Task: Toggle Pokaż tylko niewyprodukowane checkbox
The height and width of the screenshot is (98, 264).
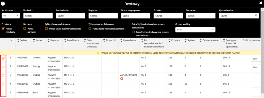Action: point(46,29)
